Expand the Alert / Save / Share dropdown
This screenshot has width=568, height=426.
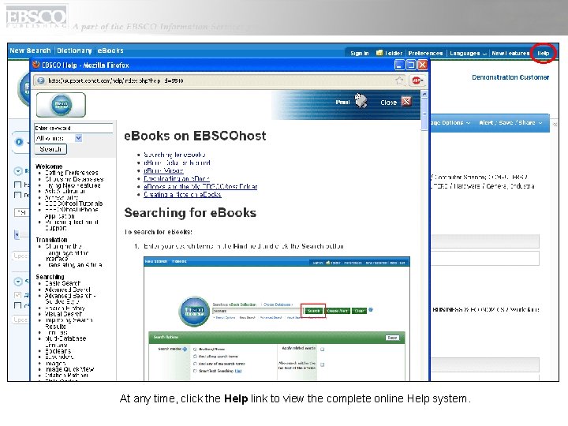tap(510, 123)
